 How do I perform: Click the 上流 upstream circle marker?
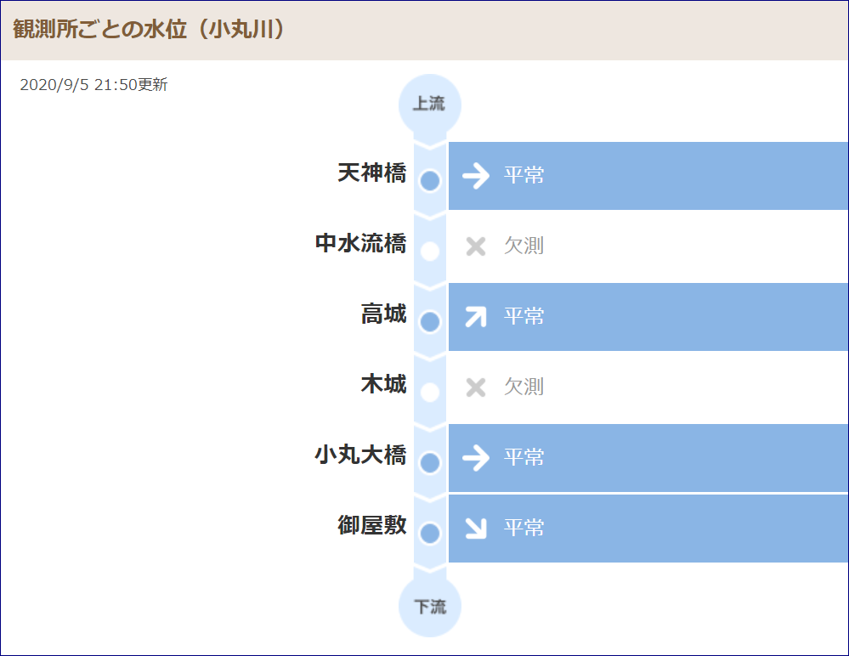[430, 105]
